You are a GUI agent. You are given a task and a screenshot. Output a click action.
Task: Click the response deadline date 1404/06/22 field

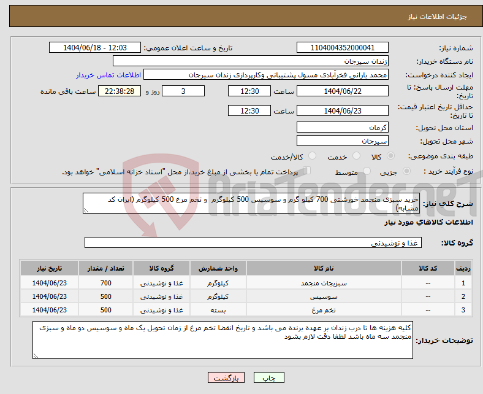(342, 91)
